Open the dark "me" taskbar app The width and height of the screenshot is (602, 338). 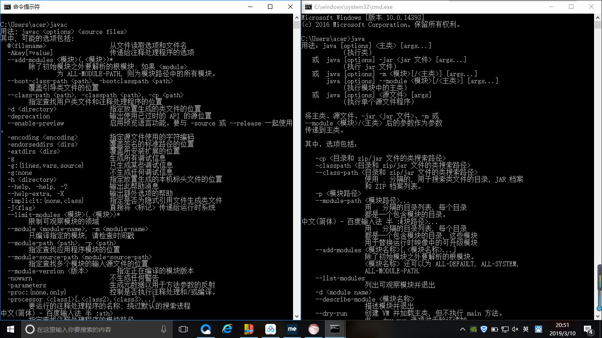click(292, 329)
